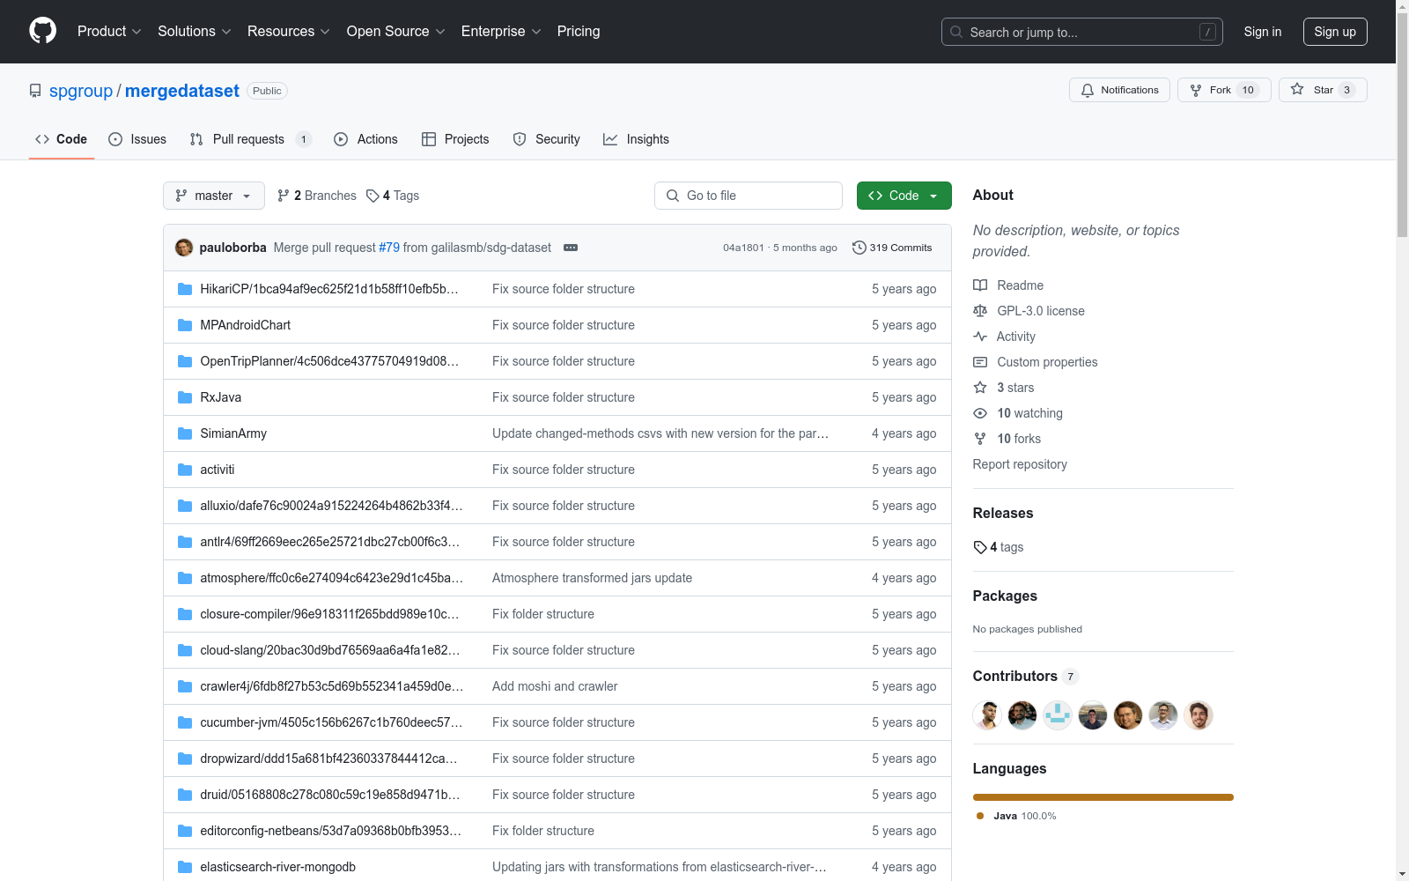
Task: Click the star icon in the Star button
Action: click(1297, 89)
